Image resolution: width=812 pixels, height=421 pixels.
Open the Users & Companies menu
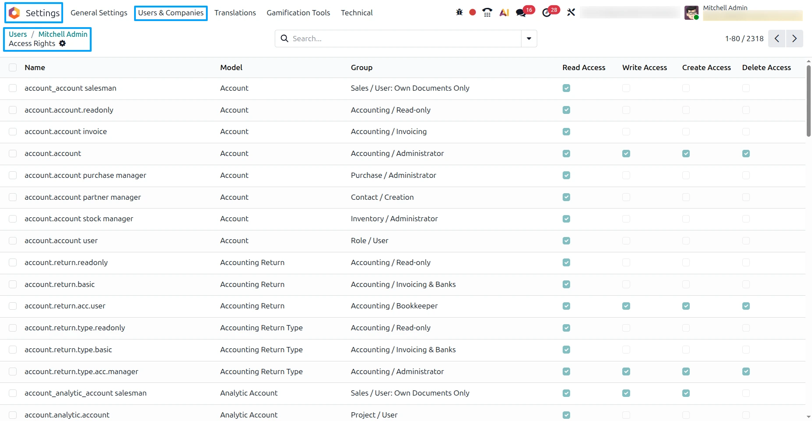tap(171, 13)
